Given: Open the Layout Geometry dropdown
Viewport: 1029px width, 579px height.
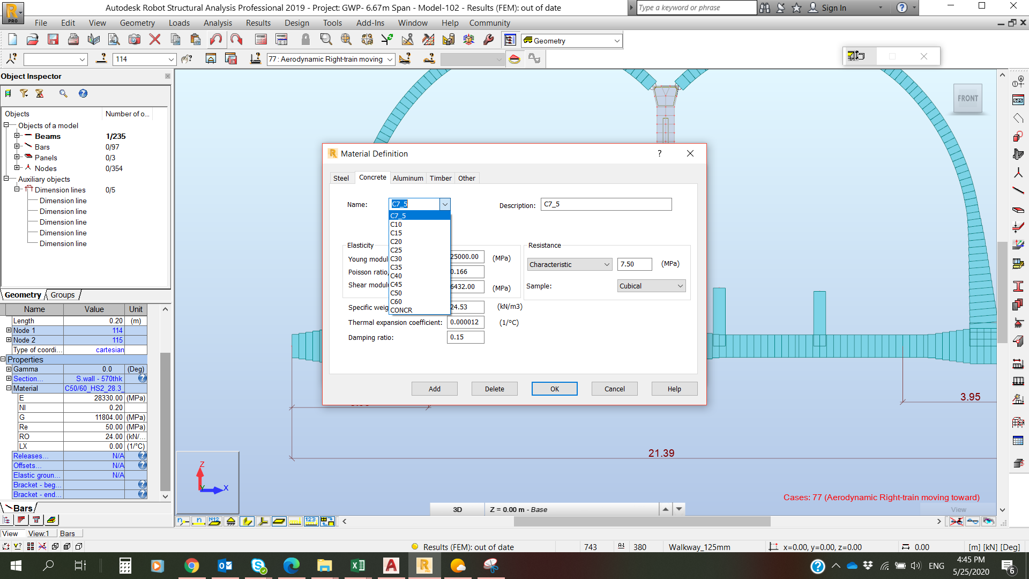Looking at the screenshot, I should coord(617,41).
